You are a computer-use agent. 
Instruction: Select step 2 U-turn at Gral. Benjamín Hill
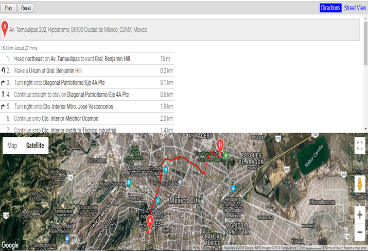(87, 70)
